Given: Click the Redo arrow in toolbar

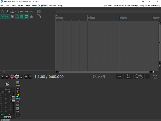Looking at the screenshot, I should (x=27, y=12).
